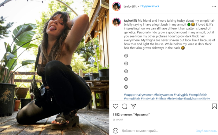Select the #bodyhair hashtag
Screen dimensions: 218x135
pos(147,99)
